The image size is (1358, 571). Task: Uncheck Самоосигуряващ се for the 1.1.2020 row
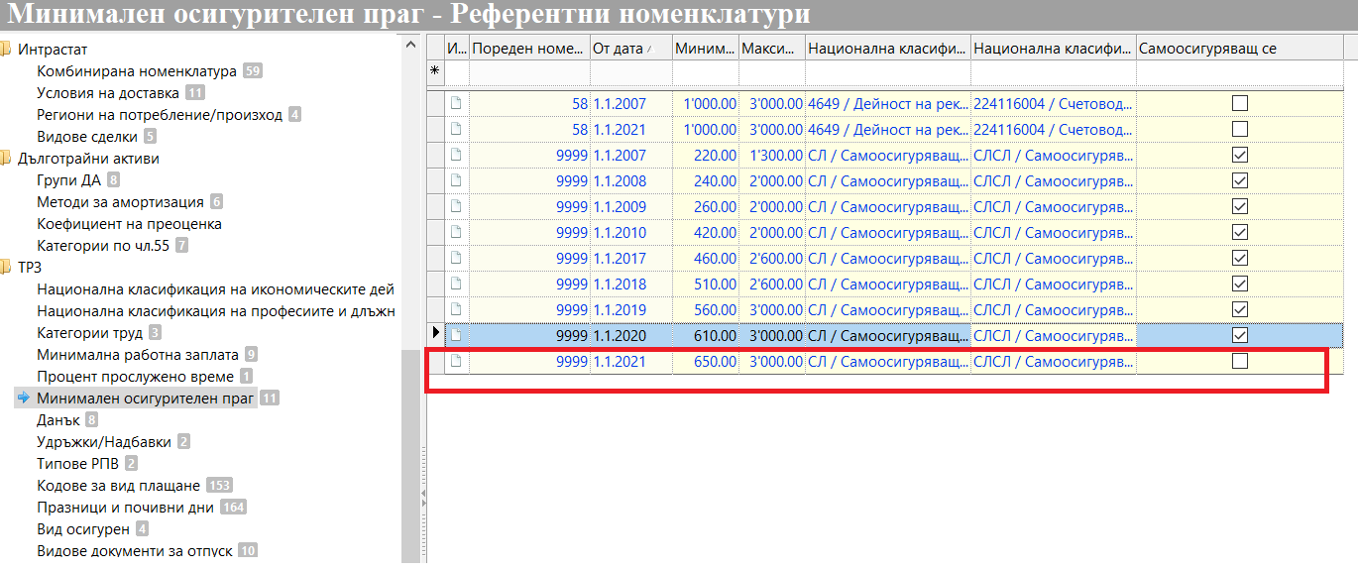pyautogui.click(x=1239, y=335)
